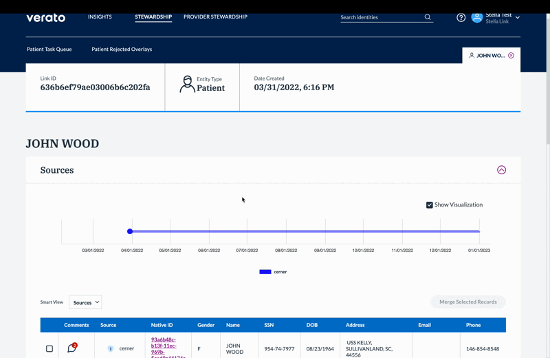550x358 pixels.
Task: Select the JOHN WOOD record checkbox
Action: [49, 349]
